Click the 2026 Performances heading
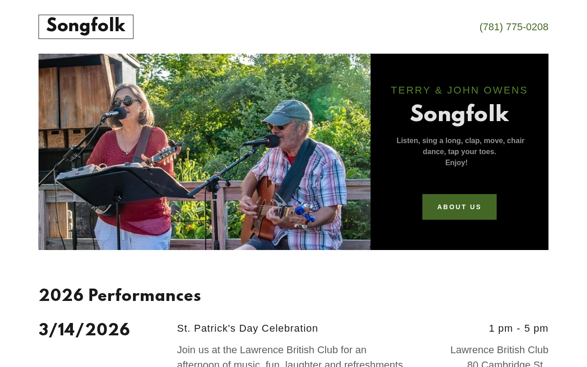This screenshot has width=587, height=367. [120, 296]
